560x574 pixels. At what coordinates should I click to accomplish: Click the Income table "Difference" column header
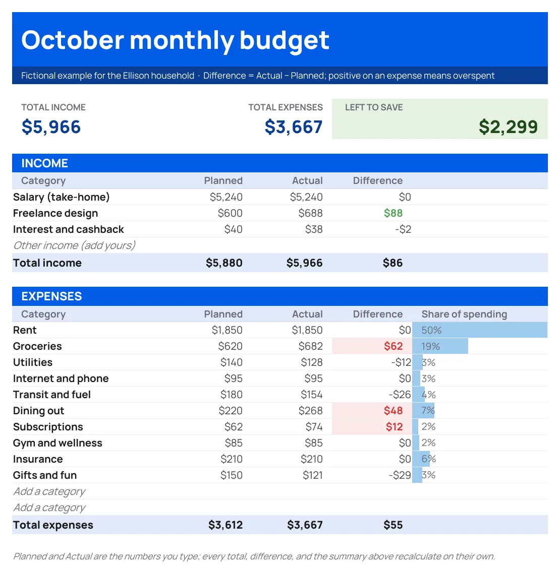(377, 180)
